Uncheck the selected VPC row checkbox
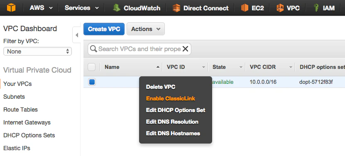345x156 pixels. click(x=92, y=82)
